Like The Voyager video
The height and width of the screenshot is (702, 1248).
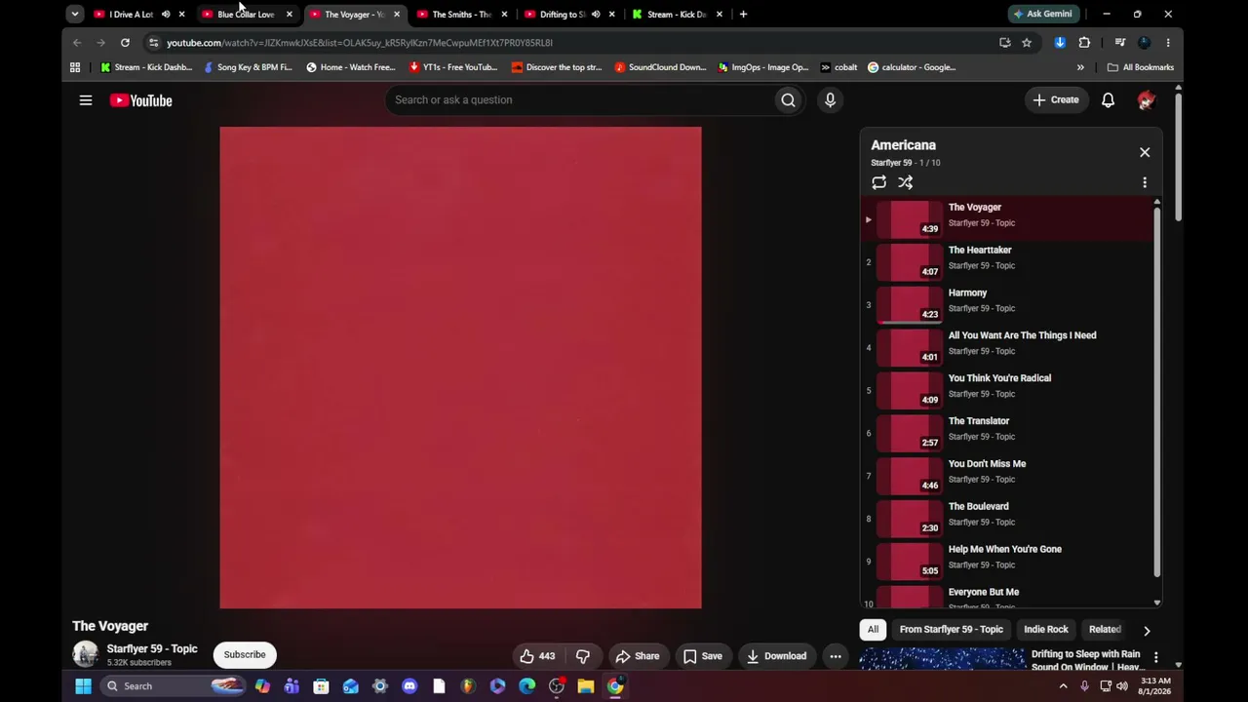(x=537, y=656)
